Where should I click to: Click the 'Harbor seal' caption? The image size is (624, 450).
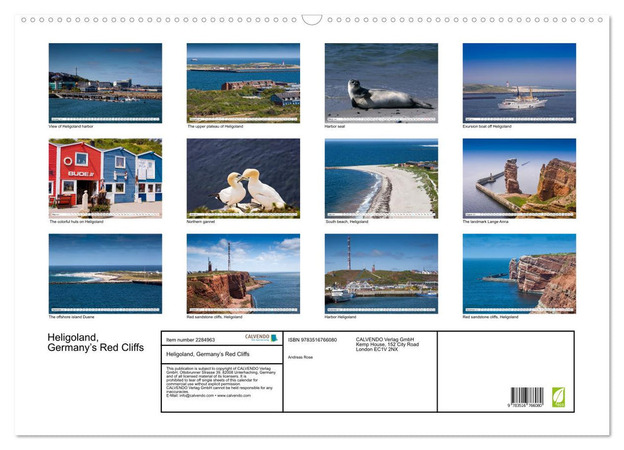point(335,126)
